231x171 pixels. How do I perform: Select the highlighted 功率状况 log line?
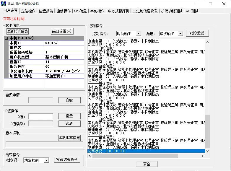(x=146, y=151)
